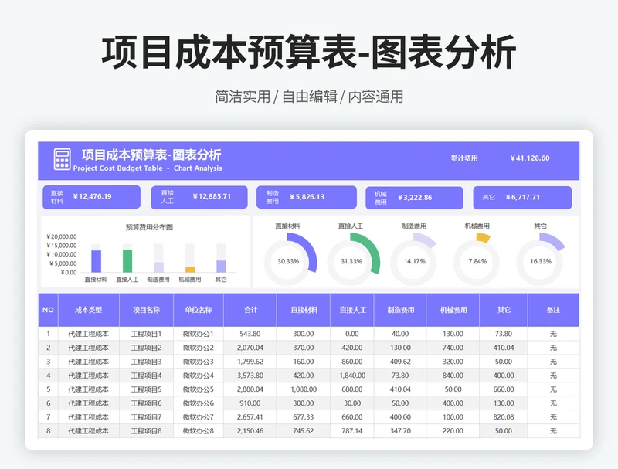Select the ¥20,000.00 axis label
The width and height of the screenshot is (618, 469).
(x=62, y=236)
